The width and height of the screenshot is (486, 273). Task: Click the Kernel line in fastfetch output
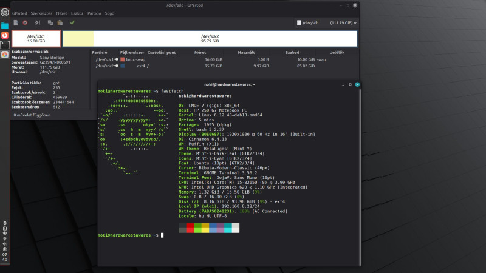point(221,115)
